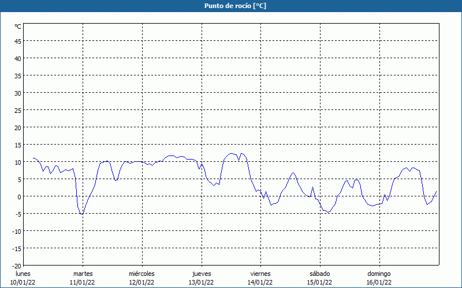462x288 pixels.
Task: Click the curve's lowest dip near martes
Action: tap(82, 214)
